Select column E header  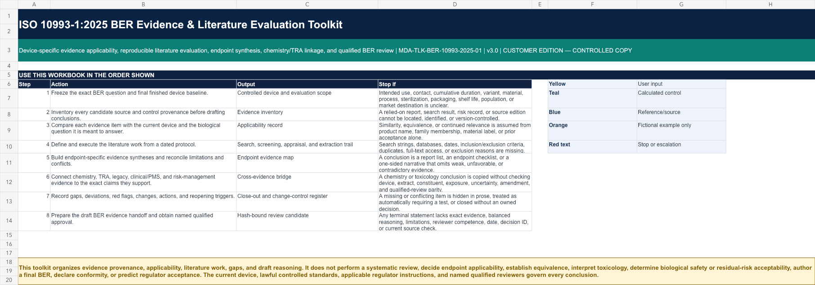(540, 4)
